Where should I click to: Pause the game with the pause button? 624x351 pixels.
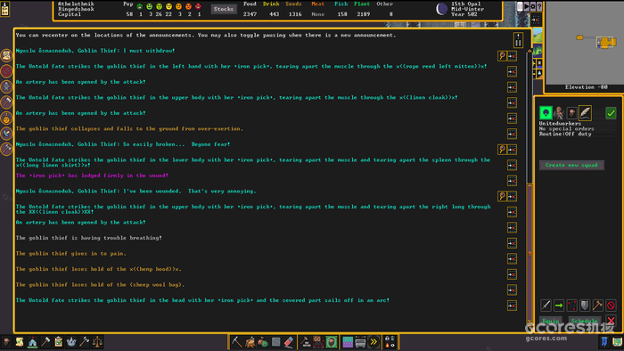520,6
